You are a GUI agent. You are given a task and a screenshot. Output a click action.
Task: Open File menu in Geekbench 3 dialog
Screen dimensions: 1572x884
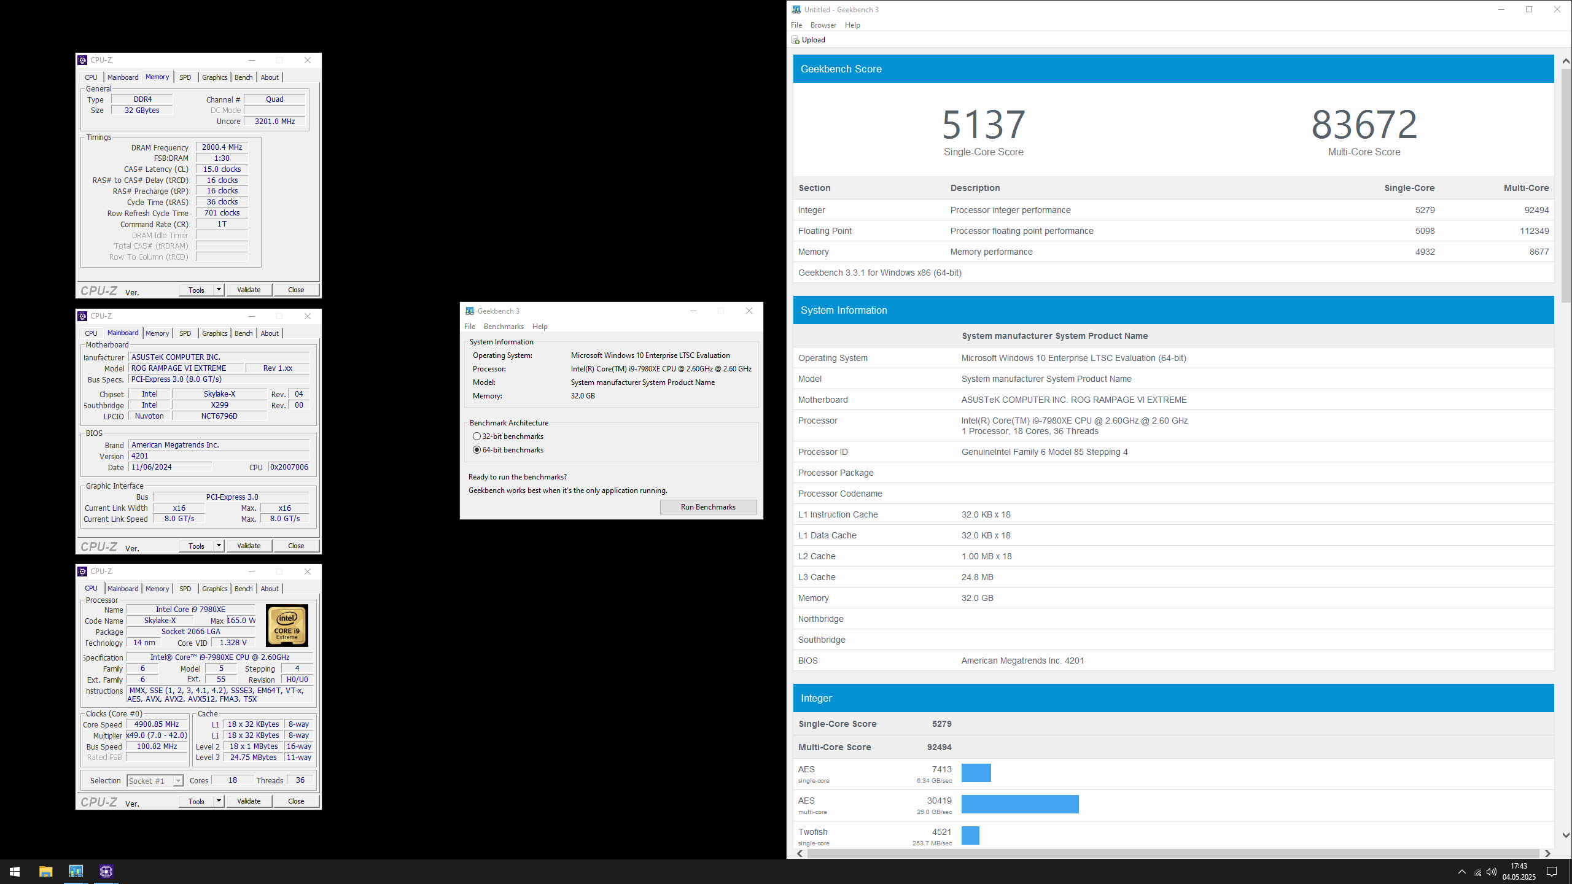pyautogui.click(x=470, y=327)
